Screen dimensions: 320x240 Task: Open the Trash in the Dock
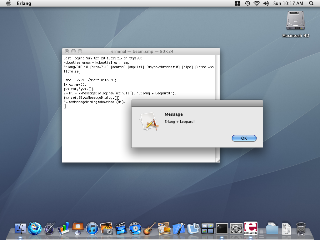[301, 228]
